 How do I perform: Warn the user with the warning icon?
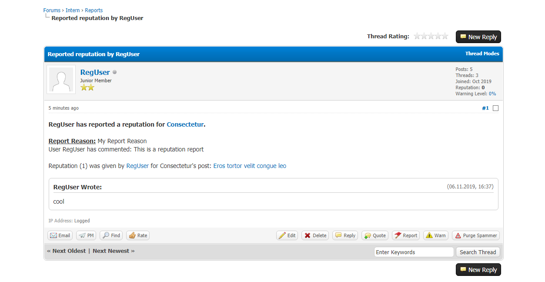435,235
